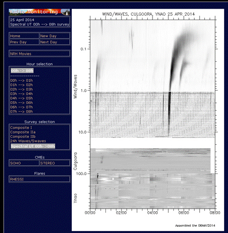Open STEREO CMEs
The height and width of the screenshot is (233, 228).
tap(55, 163)
